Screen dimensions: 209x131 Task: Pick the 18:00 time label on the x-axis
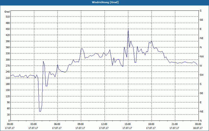point(151,124)
